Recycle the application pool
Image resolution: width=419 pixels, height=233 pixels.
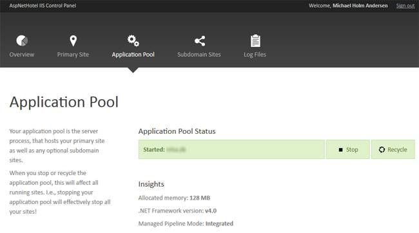coord(393,149)
